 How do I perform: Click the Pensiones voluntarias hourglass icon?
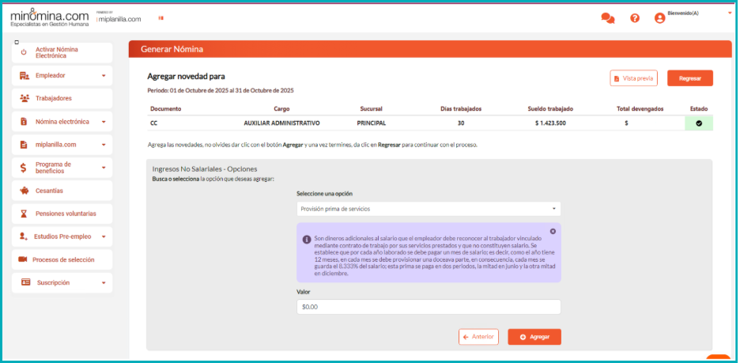(25, 214)
